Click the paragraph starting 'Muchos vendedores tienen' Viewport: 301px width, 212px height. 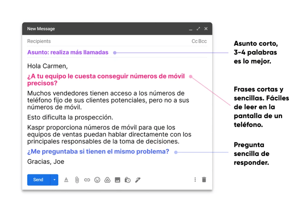[108, 100]
